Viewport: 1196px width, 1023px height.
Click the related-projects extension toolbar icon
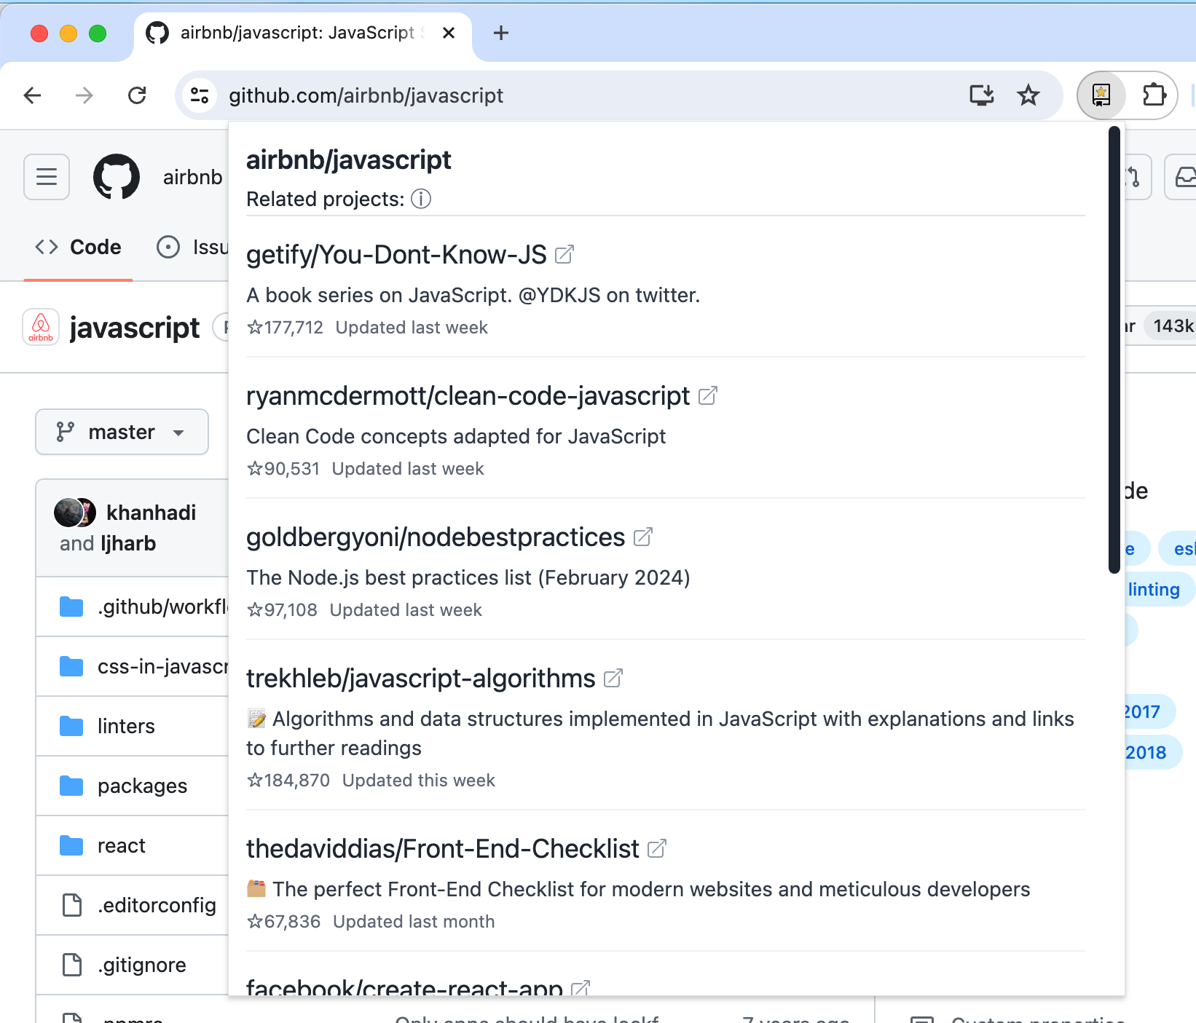(x=1101, y=95)
